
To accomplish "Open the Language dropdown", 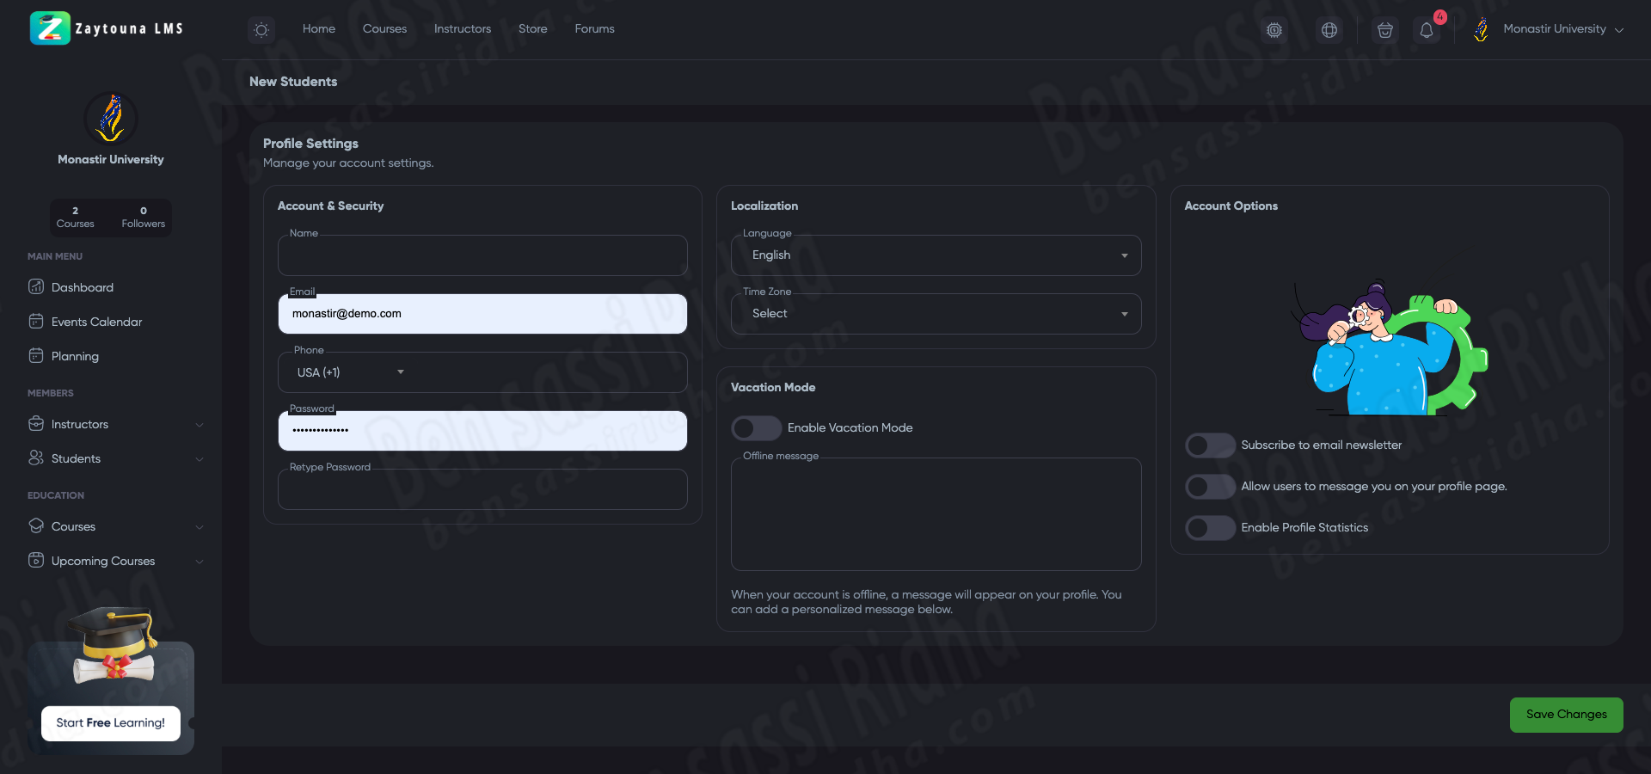I will coord(936,255).
